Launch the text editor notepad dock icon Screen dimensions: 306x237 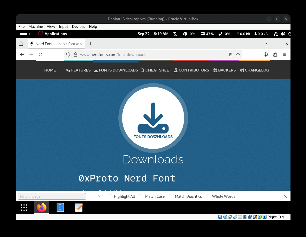tap(79, 208)
